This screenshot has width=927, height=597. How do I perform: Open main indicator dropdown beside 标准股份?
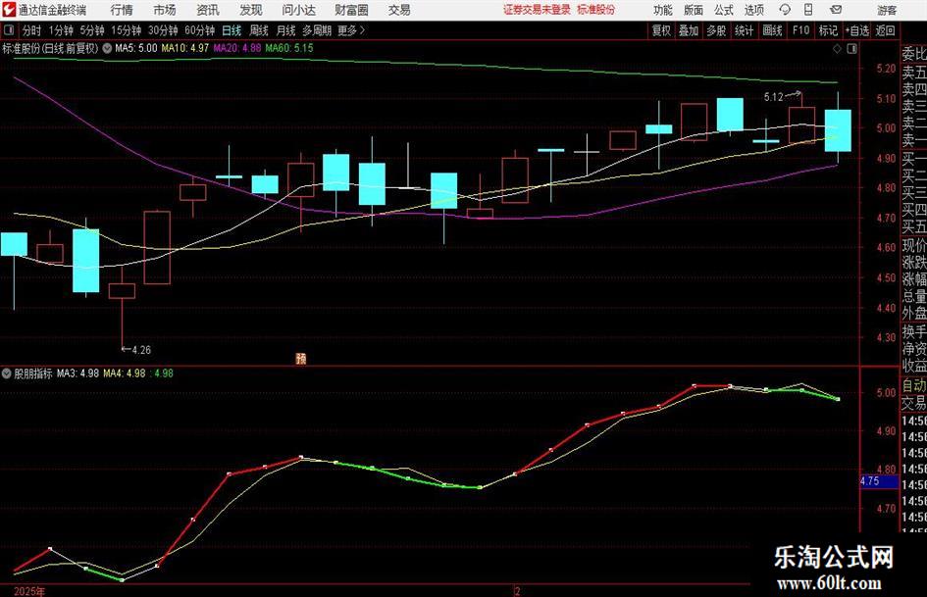pyautogui.click(x=107, y=48)
